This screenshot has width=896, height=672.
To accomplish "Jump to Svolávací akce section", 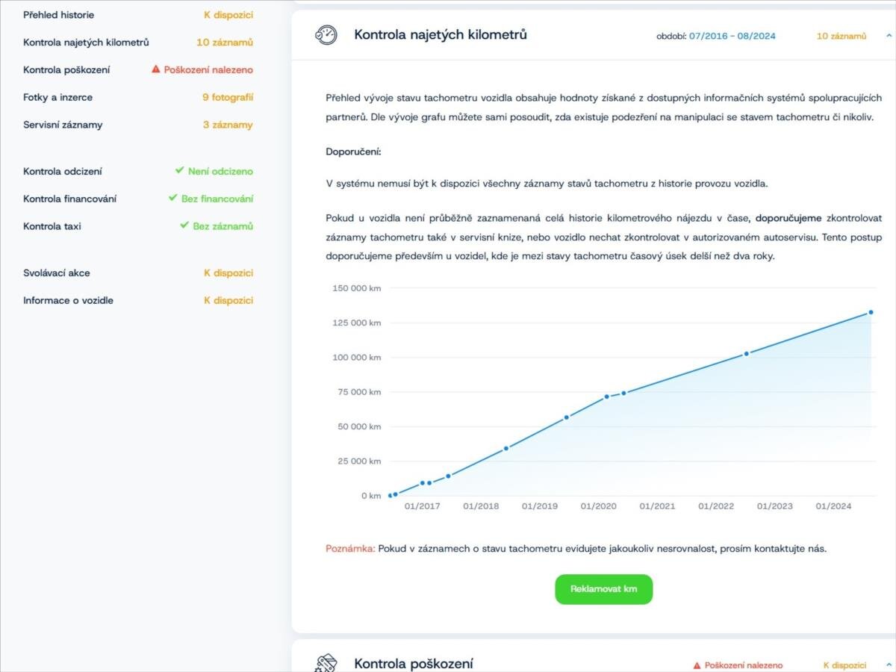I will 57,273.
